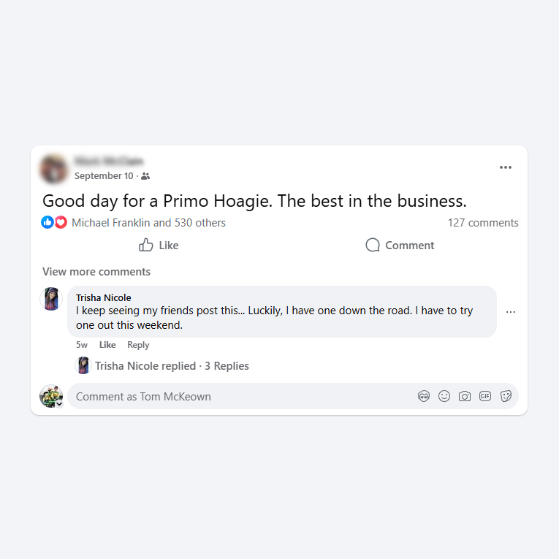Open the post options three-dot menu
This screenshot has width=559, height=559.
click(x=506, y=167)
